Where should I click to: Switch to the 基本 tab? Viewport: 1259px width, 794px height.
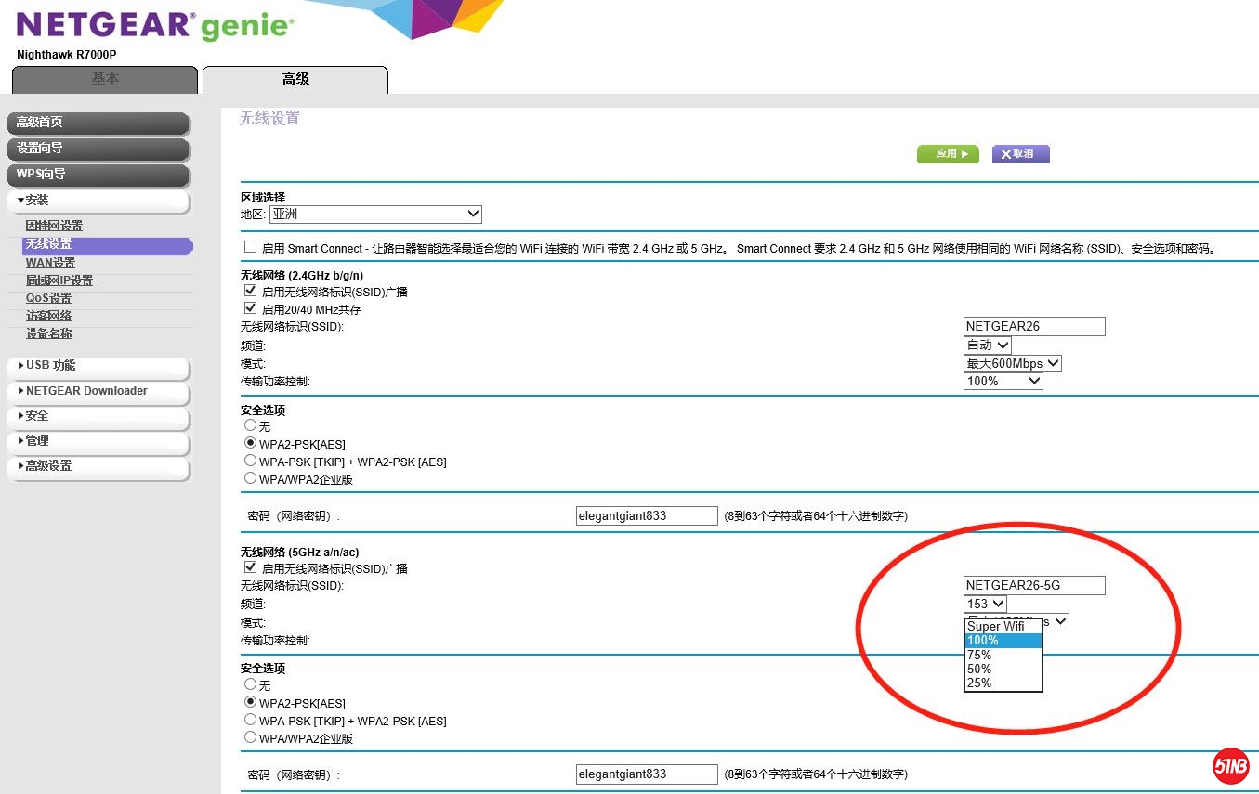(105, 80)
